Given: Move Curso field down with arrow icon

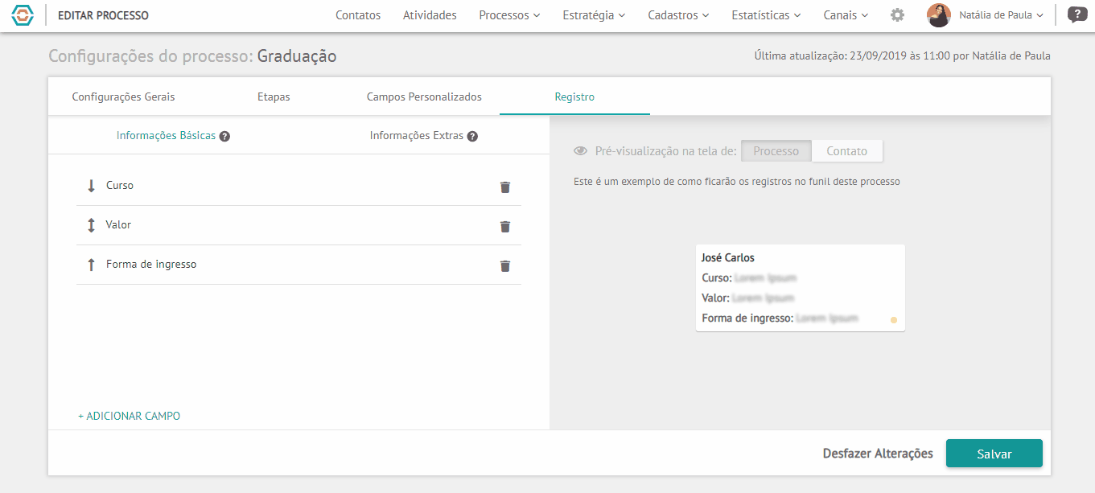Looking at the screenshot, I should point(91,186).
